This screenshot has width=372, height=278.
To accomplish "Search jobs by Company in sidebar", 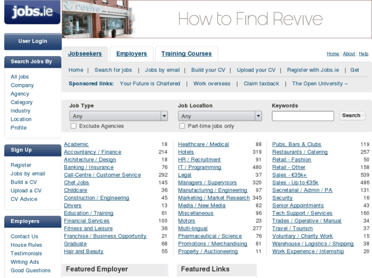I will [23, 85].
